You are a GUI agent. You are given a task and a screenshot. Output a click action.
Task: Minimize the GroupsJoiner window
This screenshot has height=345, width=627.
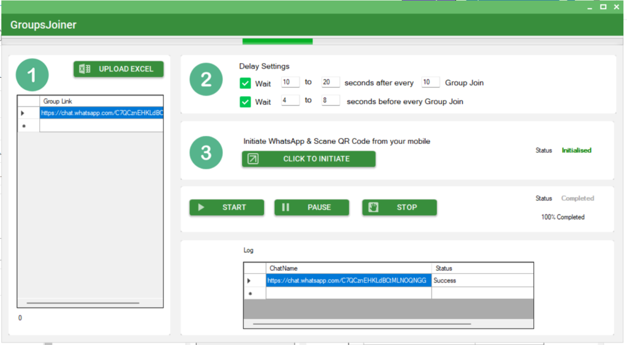590,7
